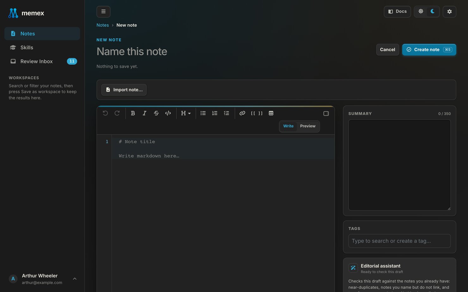This screenshot has height=292, width=468.
Task: Insert a table
Action: [271, 113]
